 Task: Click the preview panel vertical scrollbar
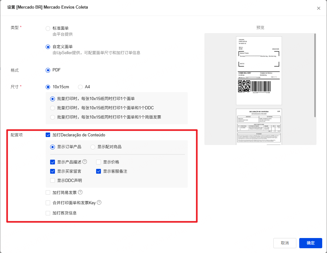coord(315,75)
